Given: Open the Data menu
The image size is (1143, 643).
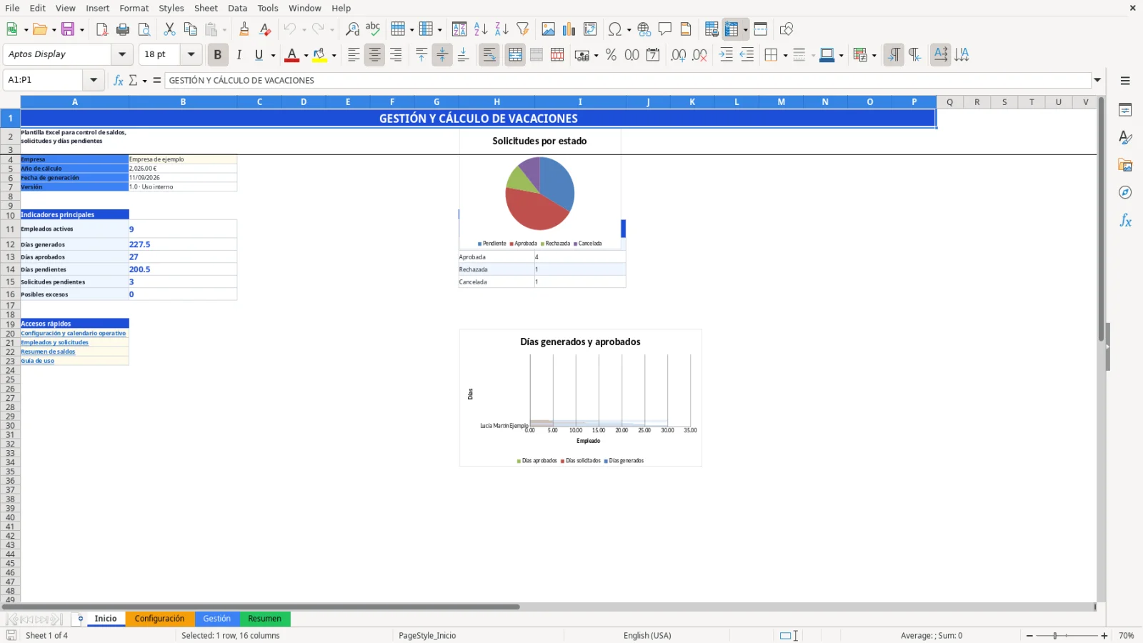Looking at the screenshot, I should (238, 8).
